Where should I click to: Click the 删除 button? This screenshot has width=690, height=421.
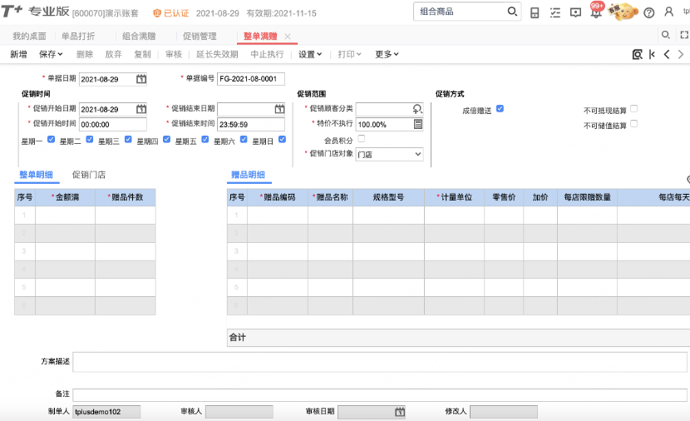(85, 54)
